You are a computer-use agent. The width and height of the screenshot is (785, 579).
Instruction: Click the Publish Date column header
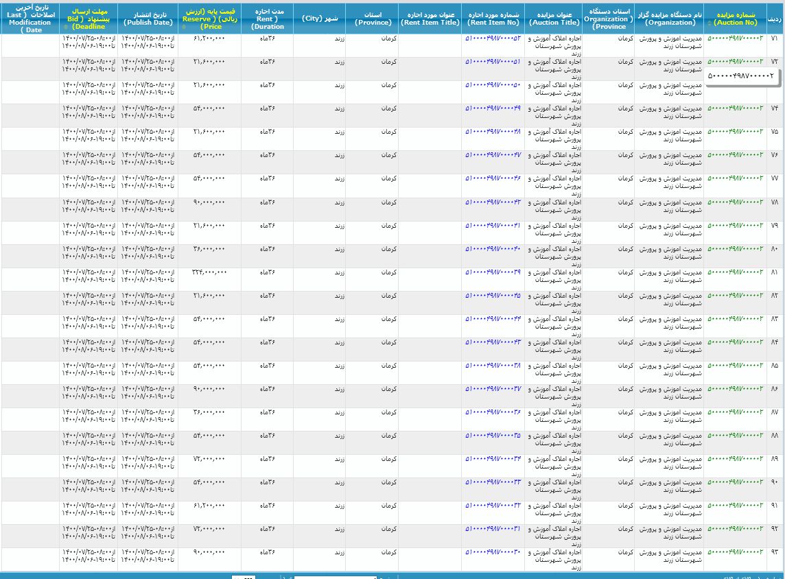coord(148,19)
